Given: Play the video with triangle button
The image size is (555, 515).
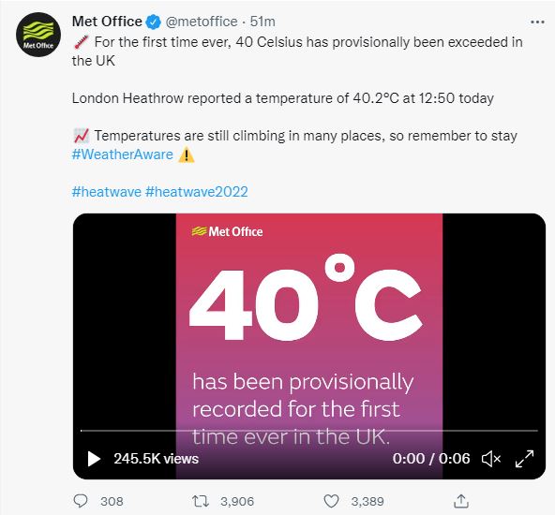Looking at the screenshot, I should click(x=94, y=459).
